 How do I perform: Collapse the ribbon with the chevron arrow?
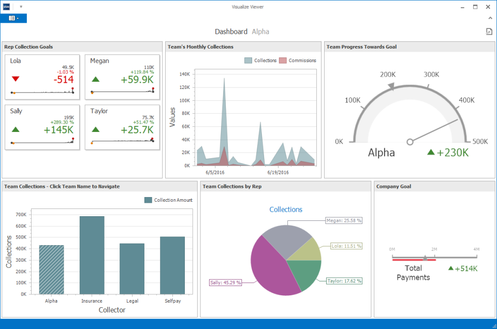pyautogui.click(x=490, y=17)
